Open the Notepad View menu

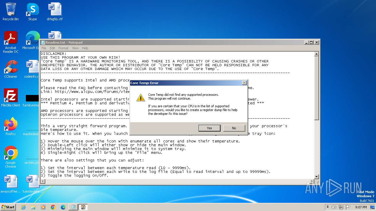pyautogui.click(x=75, y=48)
